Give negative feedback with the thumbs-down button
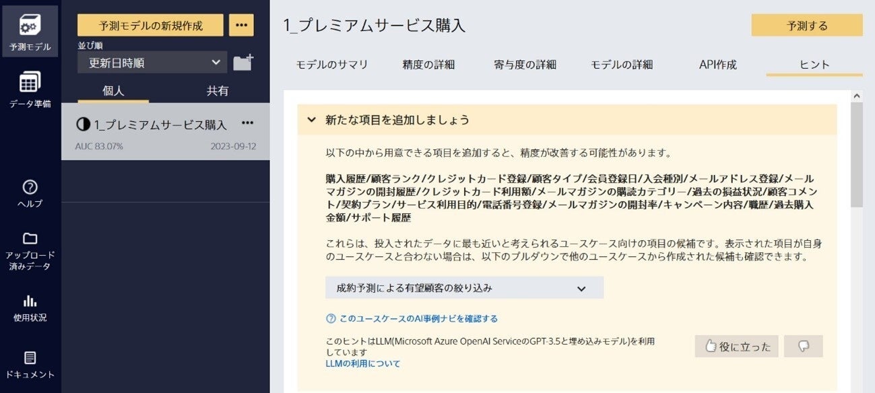Image resolution: width=875 pixels, height=393 pixels. 803,346
